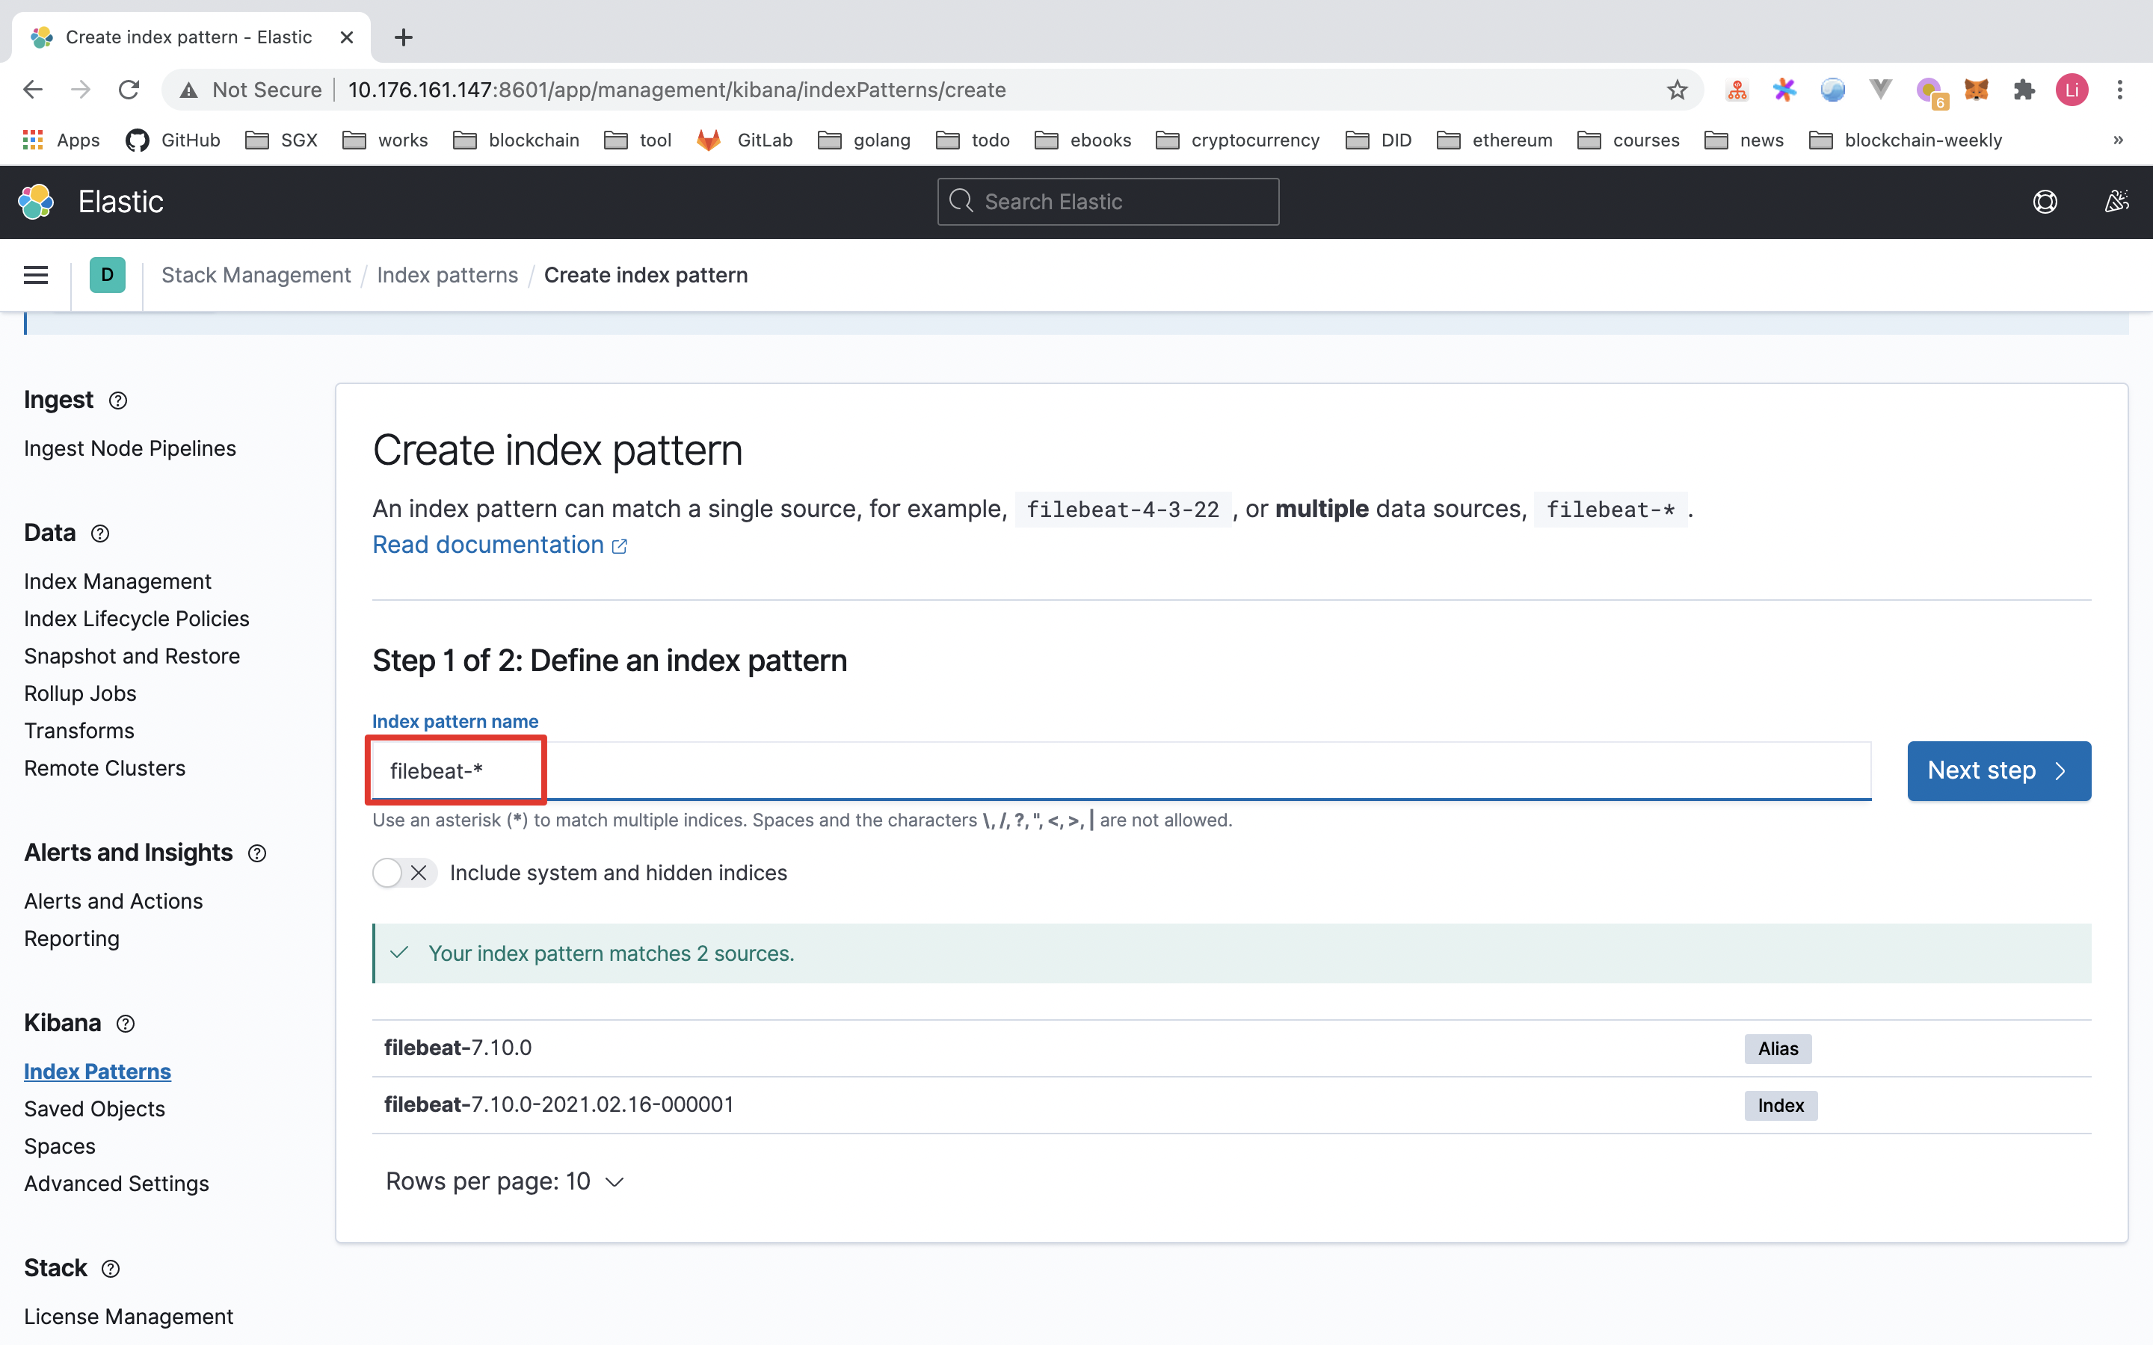
Task: Click the colorful pinwheel extension icon
Action: [x=1784, y=90]
